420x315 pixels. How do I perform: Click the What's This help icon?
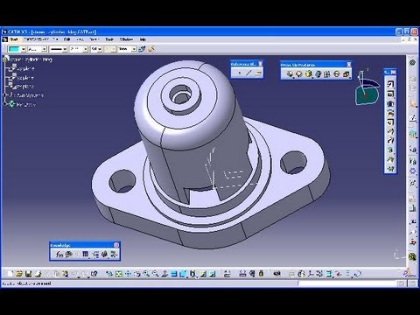tap(94, 274)
